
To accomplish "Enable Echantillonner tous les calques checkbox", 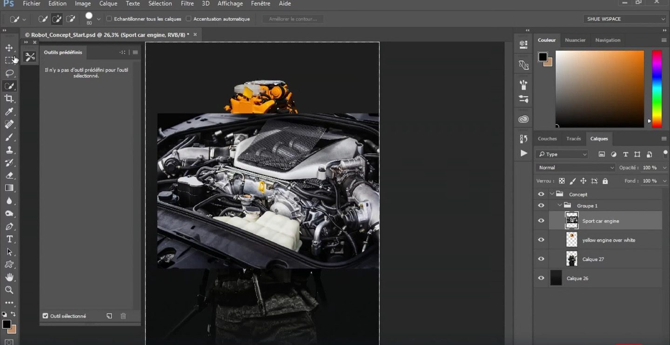I will (109, 19).
